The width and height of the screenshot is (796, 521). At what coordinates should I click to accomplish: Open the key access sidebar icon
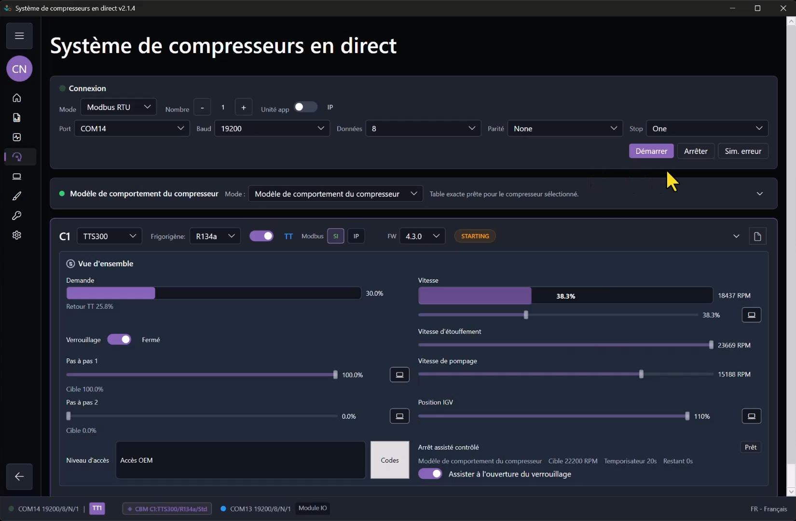tap(17, 216)
